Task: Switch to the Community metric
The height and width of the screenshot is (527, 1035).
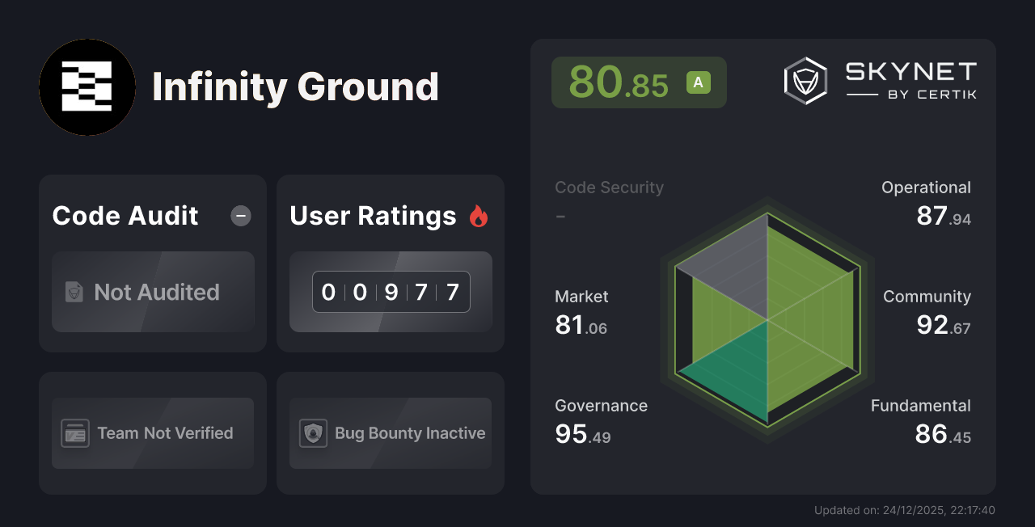Action: pyautogui.click(x=927, y=297)
